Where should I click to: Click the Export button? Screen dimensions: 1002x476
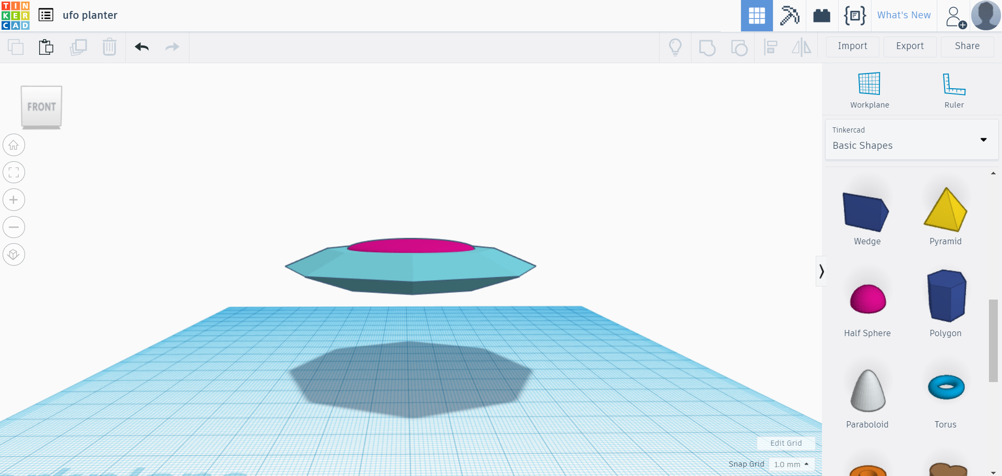pos(910,46)
